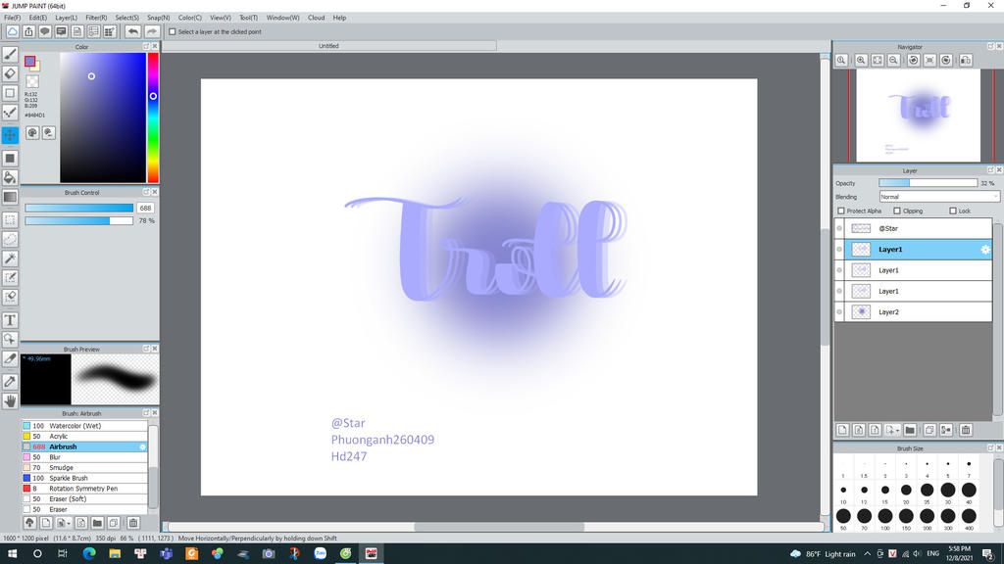Select transparent color swatch in Color panel
This screenshot has height=564, width=1004.
(x=32, y=81)
